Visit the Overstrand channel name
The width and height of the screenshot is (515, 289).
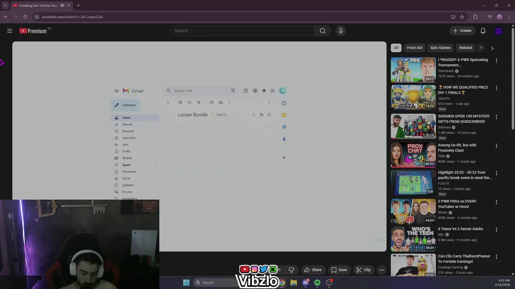tap(446, 71)
